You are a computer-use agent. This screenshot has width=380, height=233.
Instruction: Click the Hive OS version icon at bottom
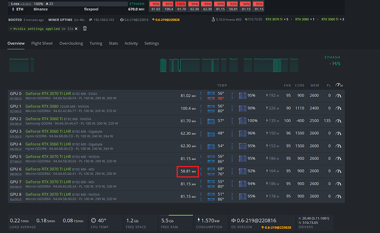(x=234, y=220)
